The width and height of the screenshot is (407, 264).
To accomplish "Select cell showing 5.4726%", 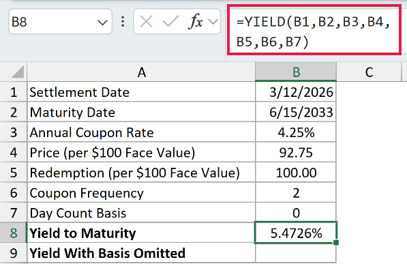I will pyautogui.click(x=296, y=233).
